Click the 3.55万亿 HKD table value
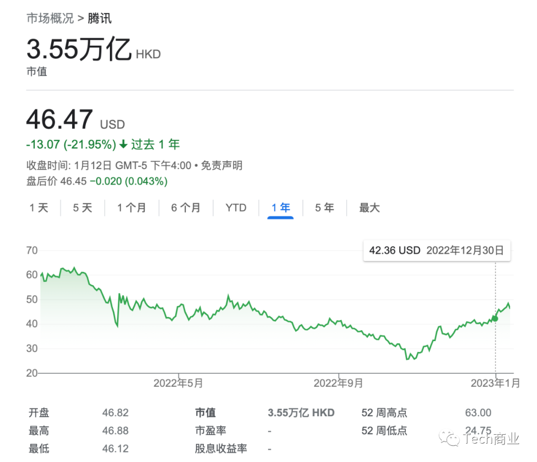 (301, 413)
